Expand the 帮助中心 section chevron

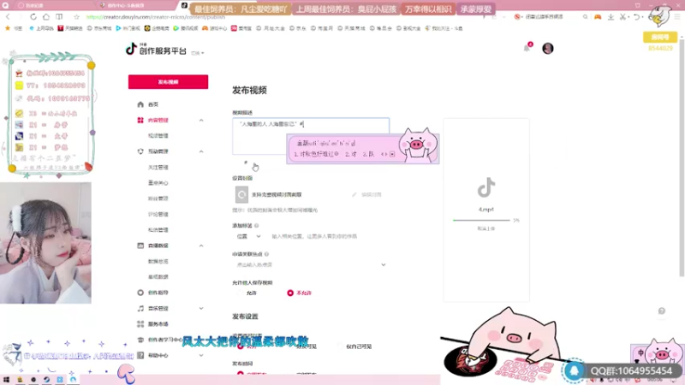click(x=201, y=355)
